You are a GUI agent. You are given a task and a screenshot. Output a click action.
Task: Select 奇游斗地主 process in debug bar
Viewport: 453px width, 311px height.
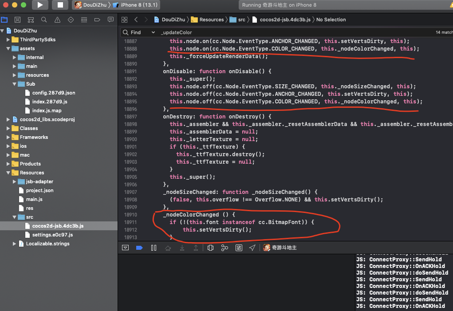pyautogui.click(x=280, y=248)
